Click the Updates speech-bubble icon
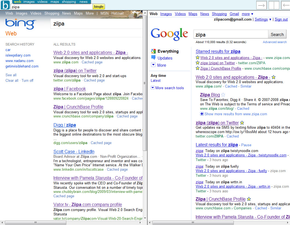Viewport: 290px width, 225px height. point(153,58)
